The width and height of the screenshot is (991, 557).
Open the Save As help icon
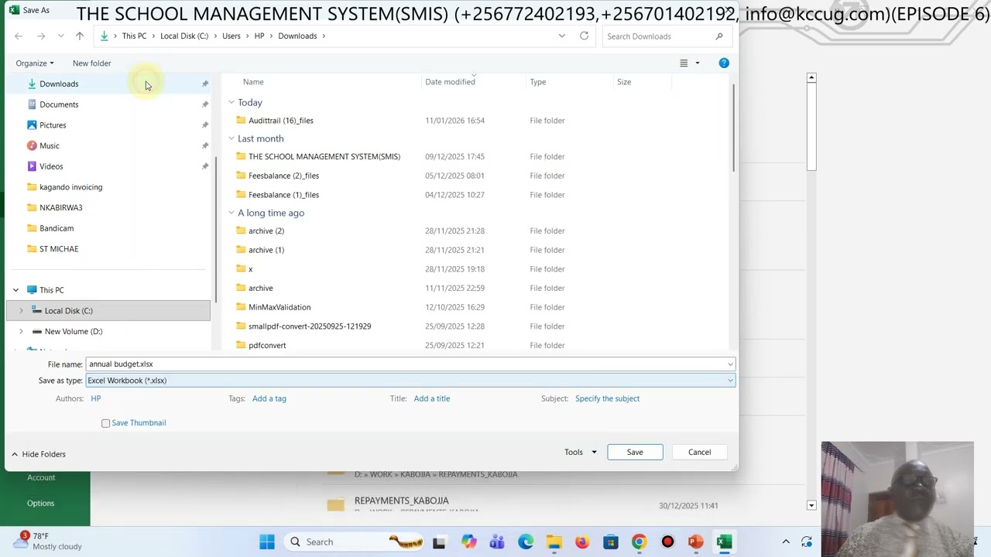(724, 63)
